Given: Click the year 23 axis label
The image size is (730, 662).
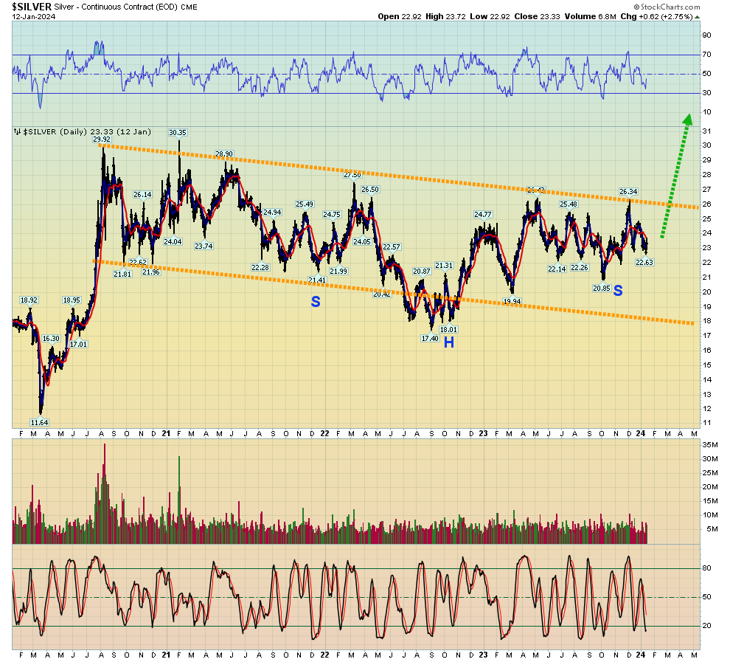Looking at the screenshot, I should click(484, 434).
